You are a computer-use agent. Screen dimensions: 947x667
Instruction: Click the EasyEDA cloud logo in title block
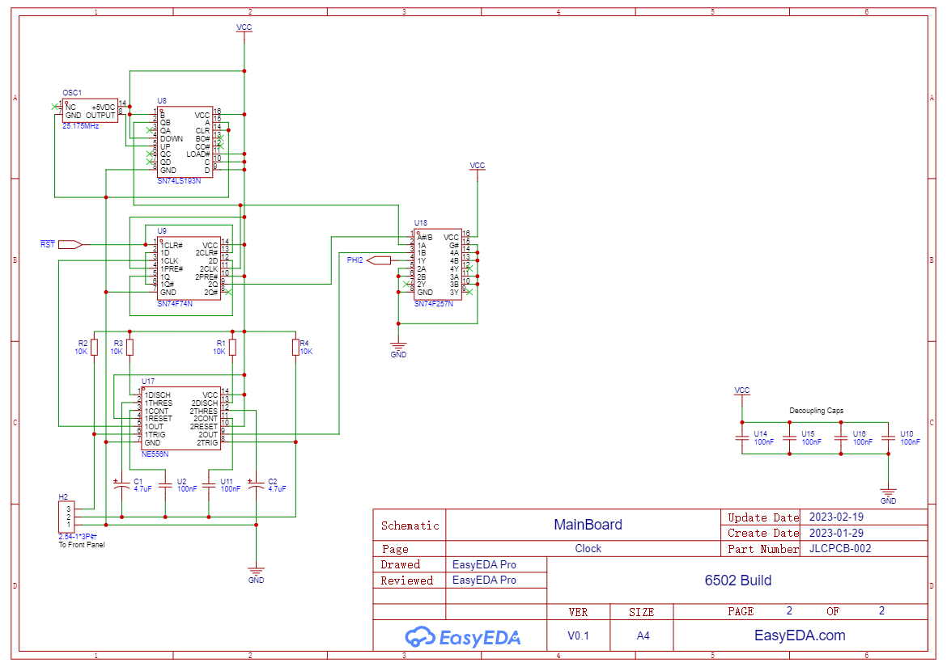463,636
